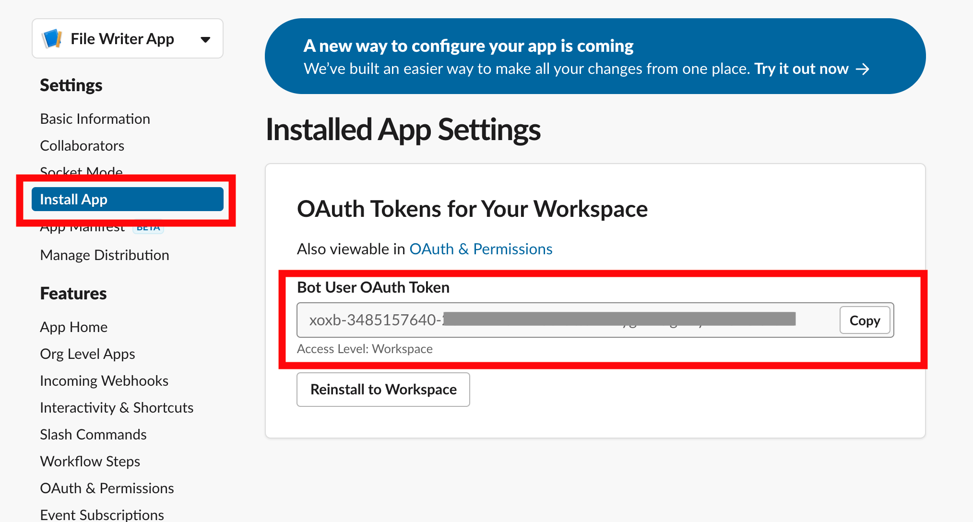This screenshot has height=522, width=973.
Task: Follow the OAuth & Permissions inline link
Action: 481,249
